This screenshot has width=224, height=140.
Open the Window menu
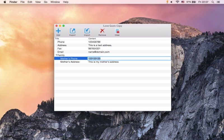point(55,2)
